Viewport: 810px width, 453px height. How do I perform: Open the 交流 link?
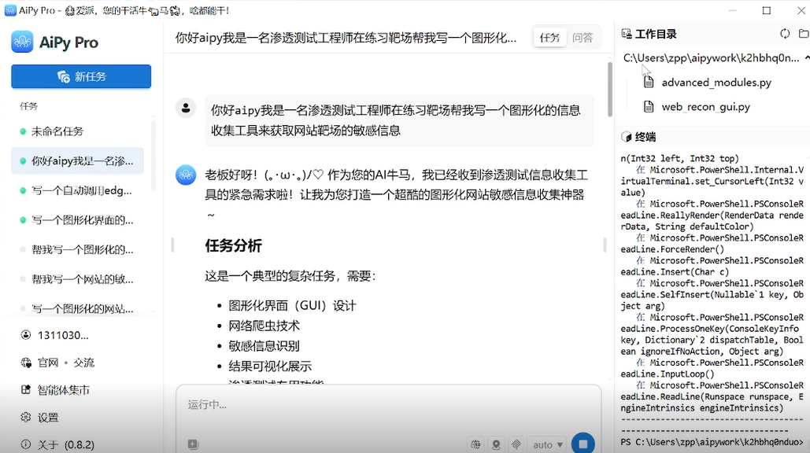(x=83, y=363)
